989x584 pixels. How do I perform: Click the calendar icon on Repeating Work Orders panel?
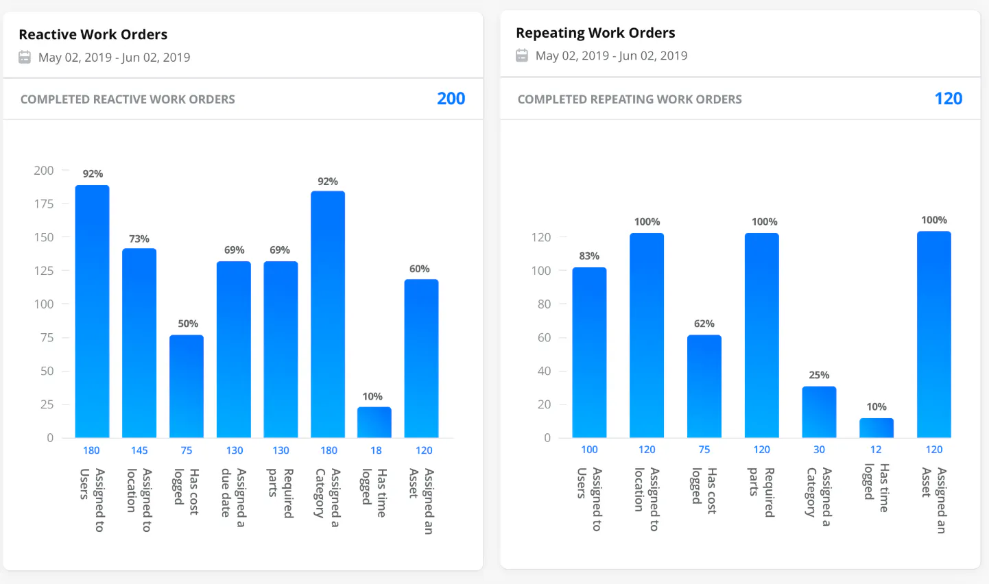point(522,56)
